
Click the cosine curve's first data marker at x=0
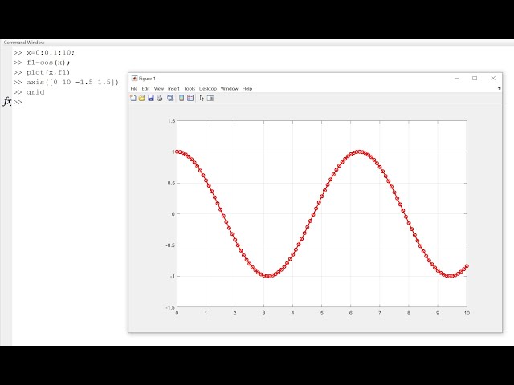click(177, 152)
